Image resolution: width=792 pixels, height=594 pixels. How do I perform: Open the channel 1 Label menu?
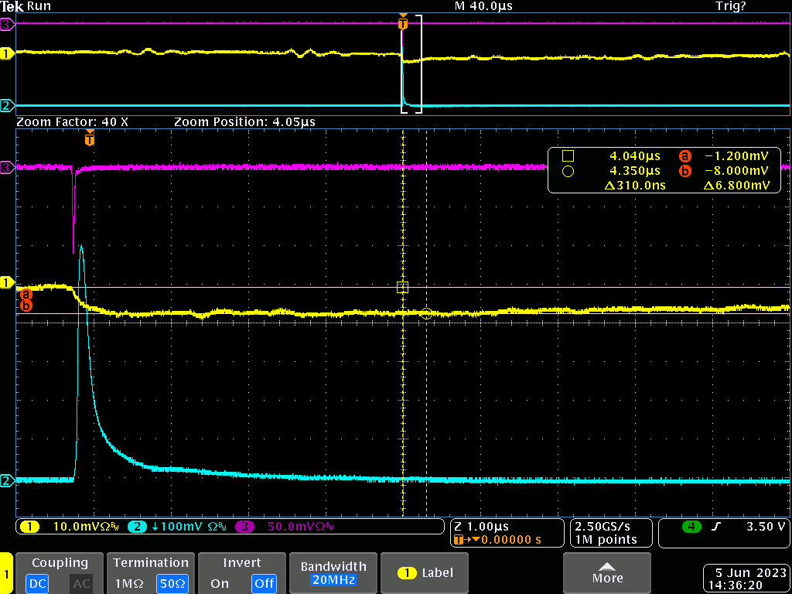425,573
